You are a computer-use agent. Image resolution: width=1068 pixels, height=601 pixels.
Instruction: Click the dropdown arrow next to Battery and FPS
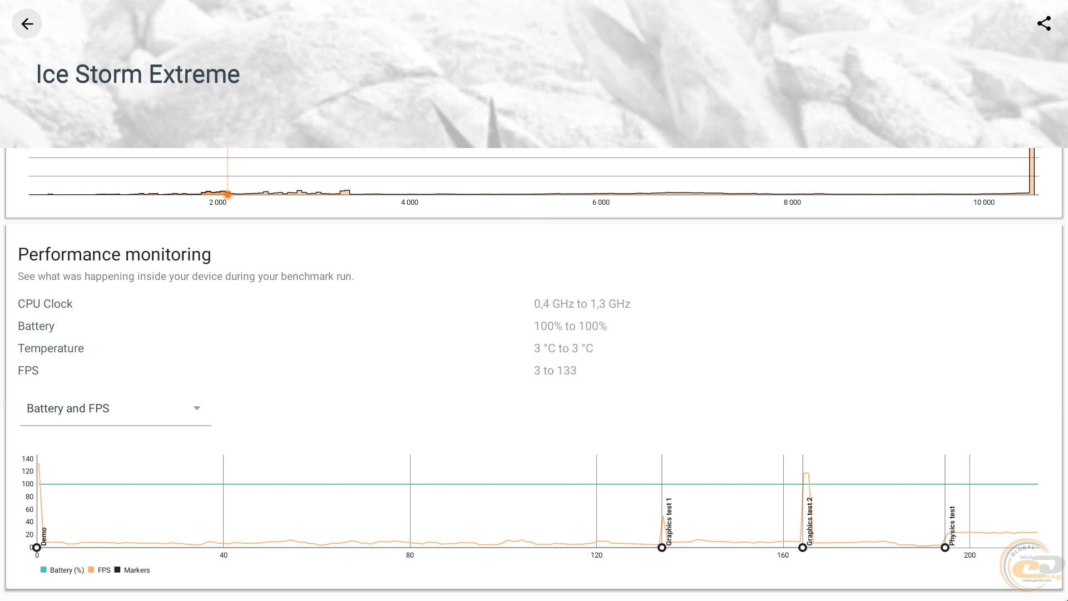(196, 408)
